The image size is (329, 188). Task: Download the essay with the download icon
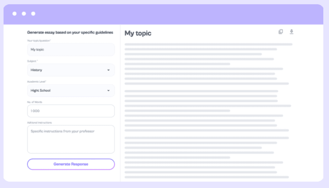pos(292,32)
